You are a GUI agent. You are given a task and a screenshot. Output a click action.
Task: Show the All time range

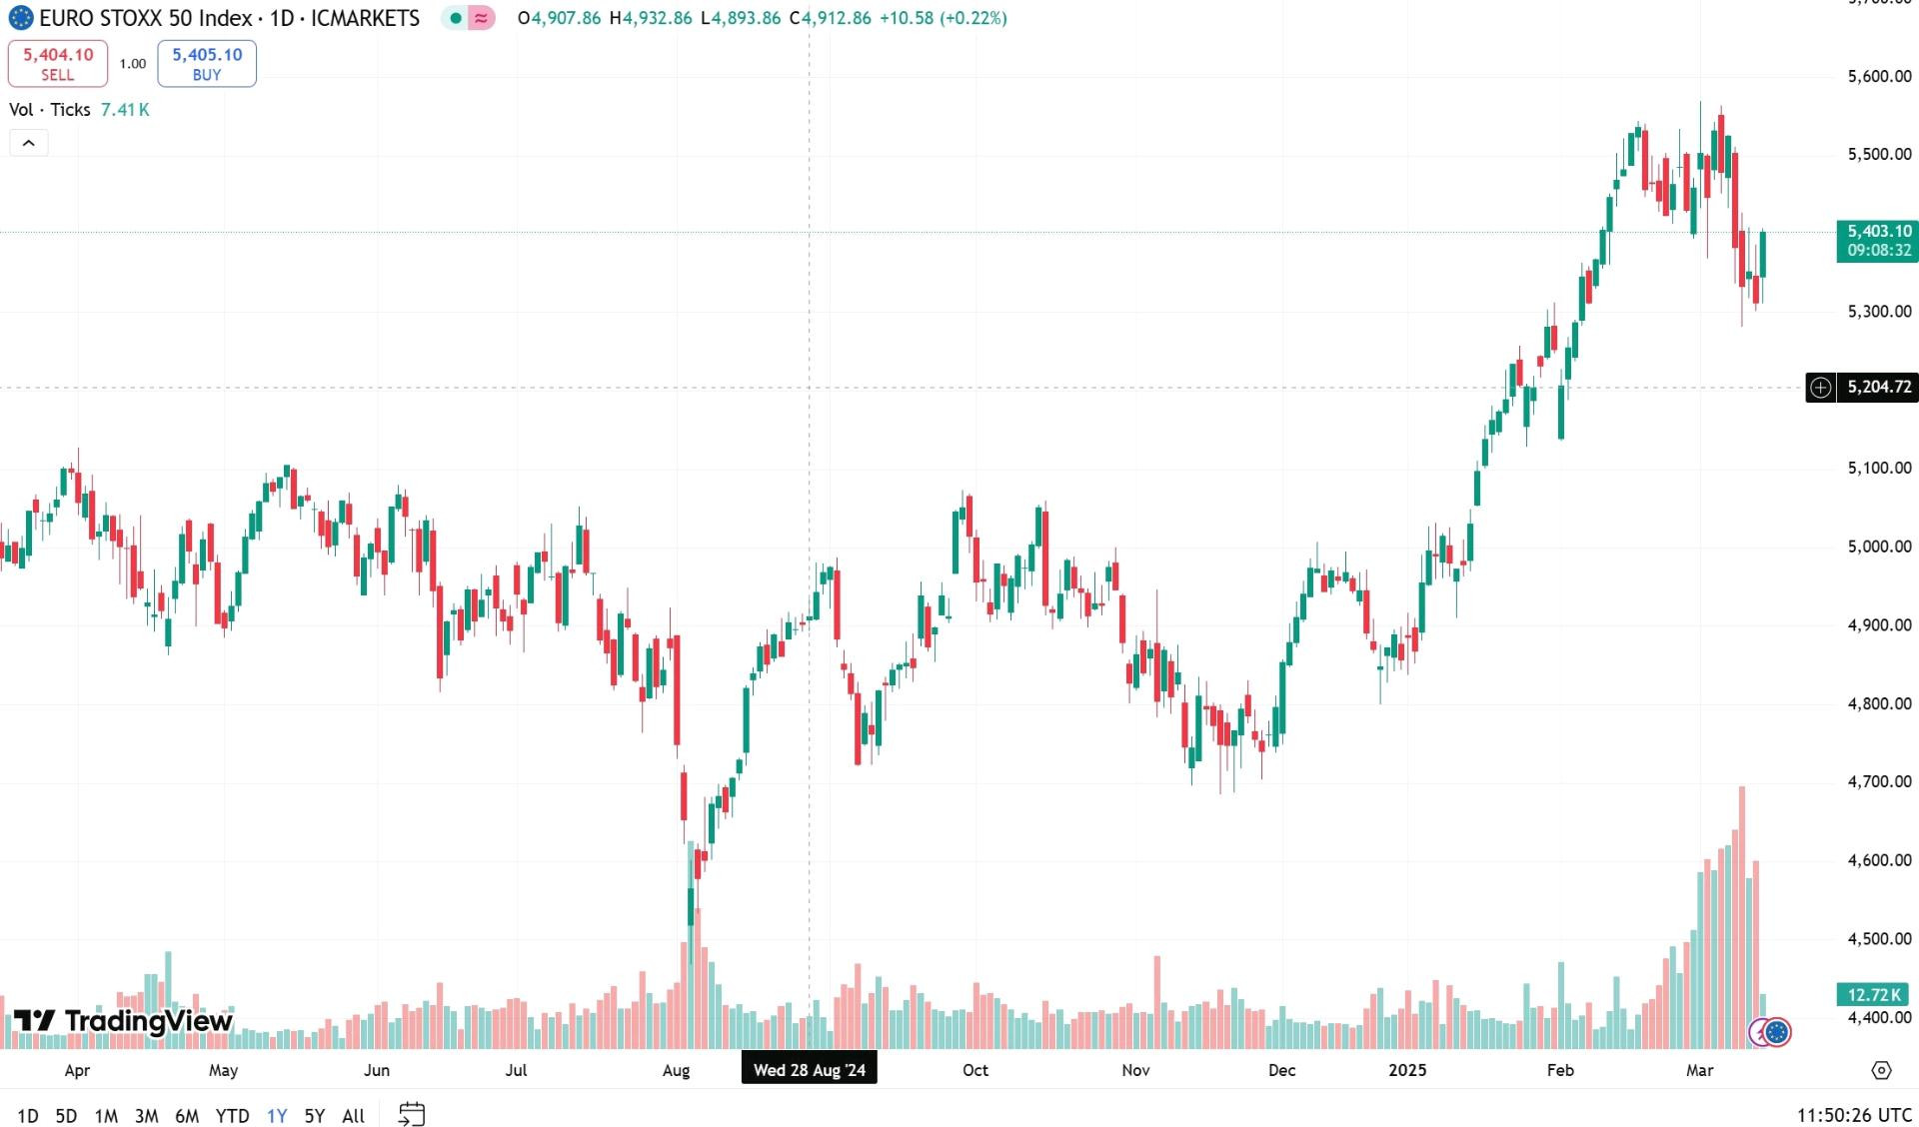(x=353, y=1115)
